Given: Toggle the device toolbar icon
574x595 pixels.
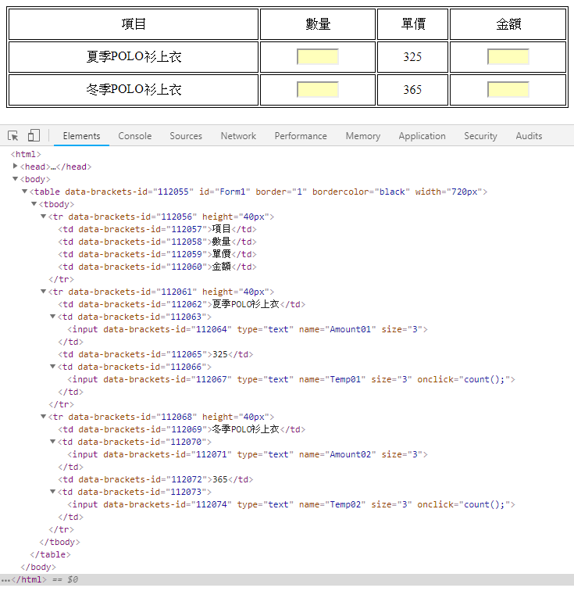Looking at the screenshot, I should 34,135.
